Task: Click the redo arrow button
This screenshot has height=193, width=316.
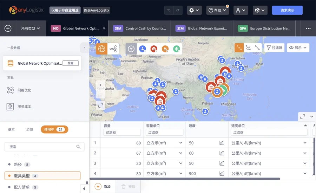Action: pyautogui.click(x=178, y=10)
